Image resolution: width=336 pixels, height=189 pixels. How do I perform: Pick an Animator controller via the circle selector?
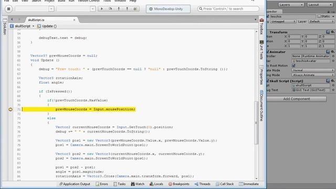click(333, 56)
